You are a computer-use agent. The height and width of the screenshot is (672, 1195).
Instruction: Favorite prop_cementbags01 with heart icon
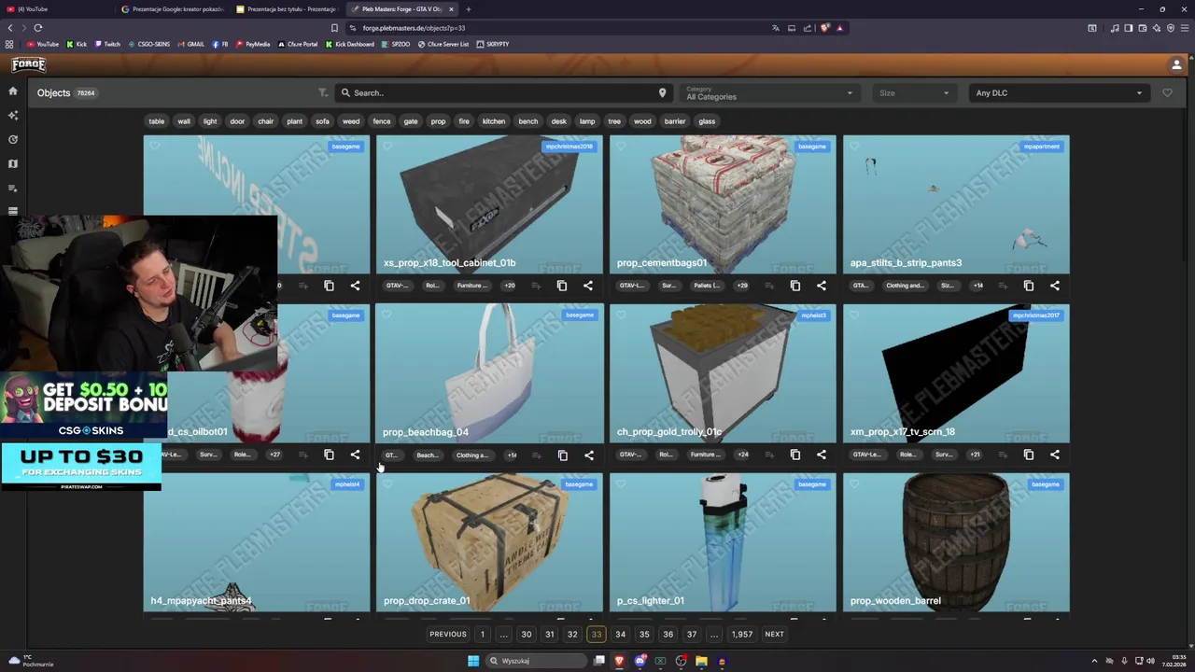621,146
